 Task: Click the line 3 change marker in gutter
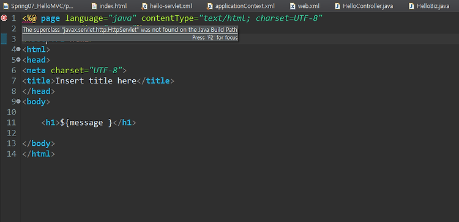4,39
